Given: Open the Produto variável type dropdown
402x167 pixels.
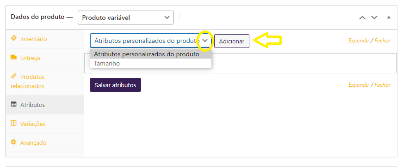Looking at the screenshot, I should (x=125, y=18).
